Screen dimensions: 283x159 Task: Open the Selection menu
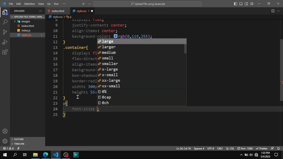tap(29, 4)
